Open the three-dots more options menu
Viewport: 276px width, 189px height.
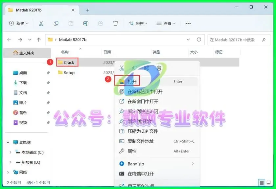[x=188, y=23]
